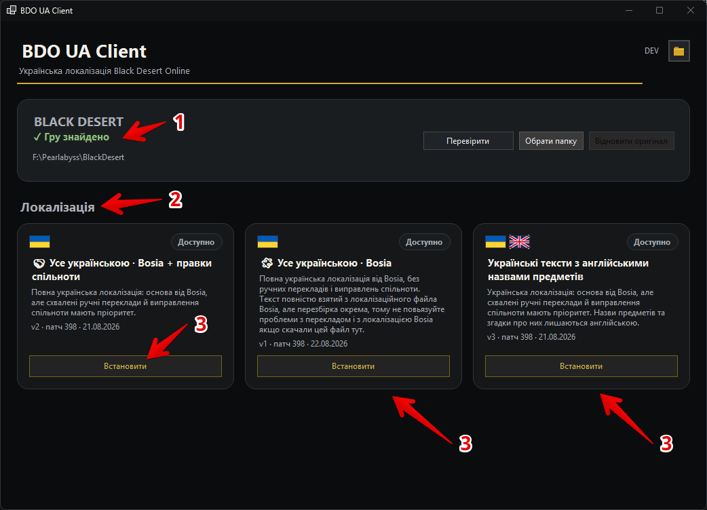This screenshot has height=510, width=707.
Task: Click the BLACK DESERT heading
Action: [x=79, y=121]
